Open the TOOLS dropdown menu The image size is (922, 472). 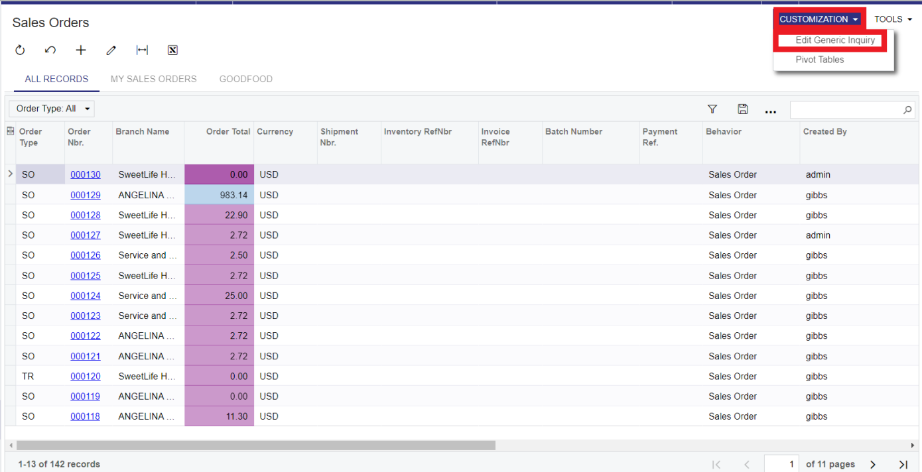(x=891, y=19)
